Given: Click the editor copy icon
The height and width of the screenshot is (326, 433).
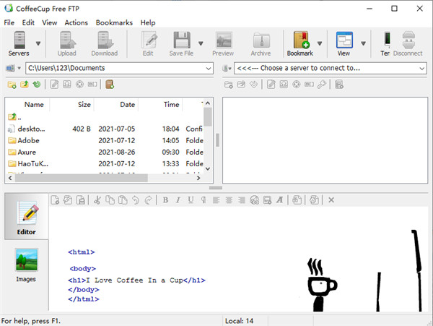Looking at the screenshot, I should 110,200.
